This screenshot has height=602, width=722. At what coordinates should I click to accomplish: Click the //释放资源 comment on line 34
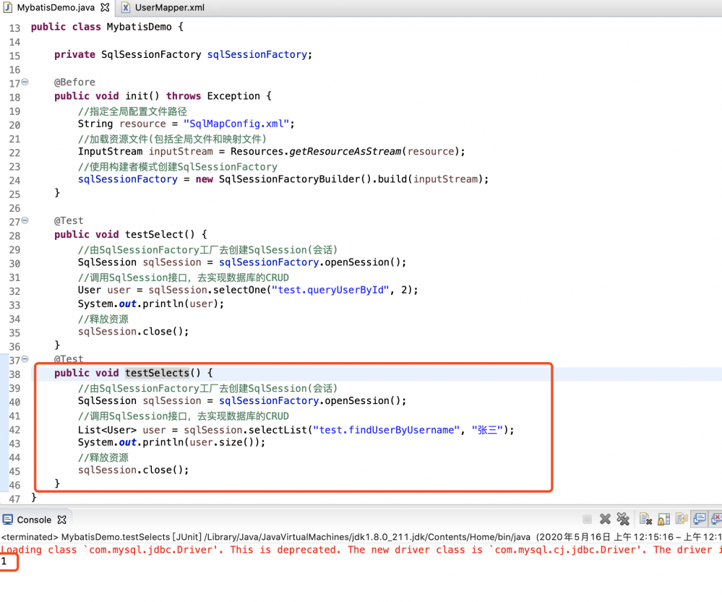[103, 319]
